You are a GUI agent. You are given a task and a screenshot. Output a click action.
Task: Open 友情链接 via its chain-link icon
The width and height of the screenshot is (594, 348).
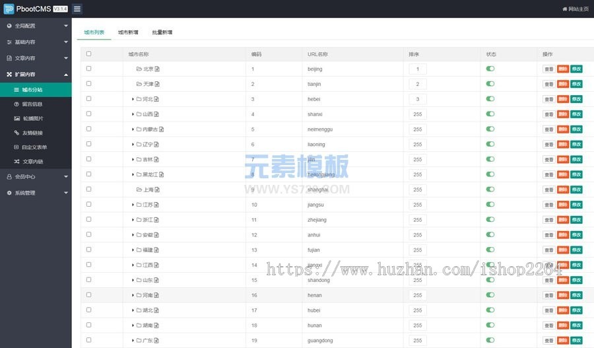16,133
